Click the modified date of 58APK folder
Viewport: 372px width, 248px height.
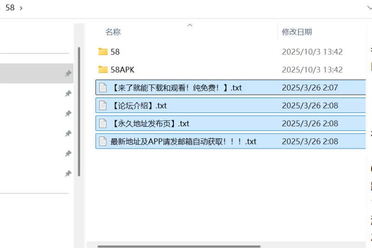click(312, 70)
